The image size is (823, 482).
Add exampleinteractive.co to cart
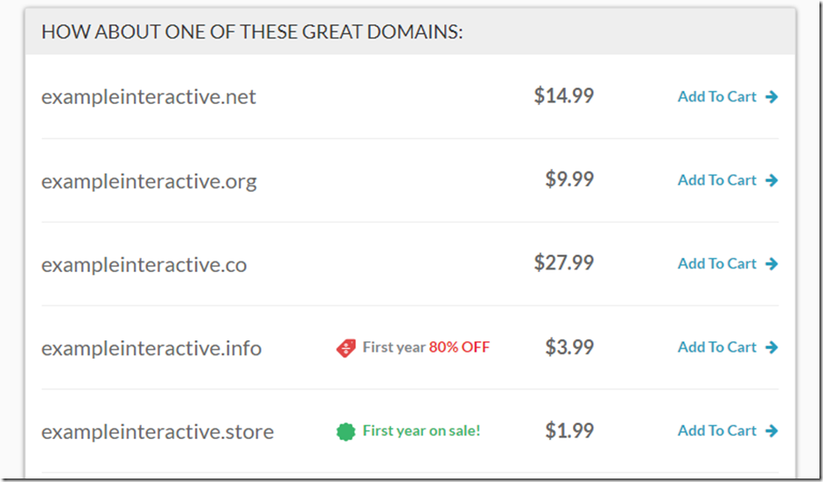717,264
